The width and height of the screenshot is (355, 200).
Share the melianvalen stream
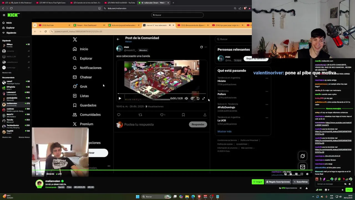(x=300, y=188)
